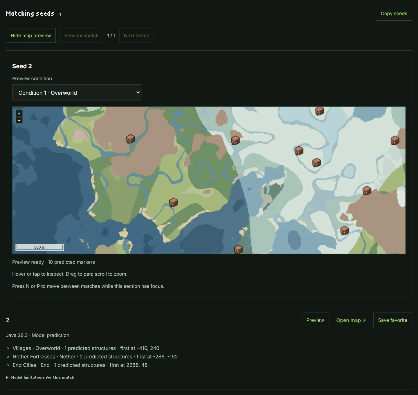Click Previous match button
The height and width of the screenshot is (395, 418).
tap(81, 35)
